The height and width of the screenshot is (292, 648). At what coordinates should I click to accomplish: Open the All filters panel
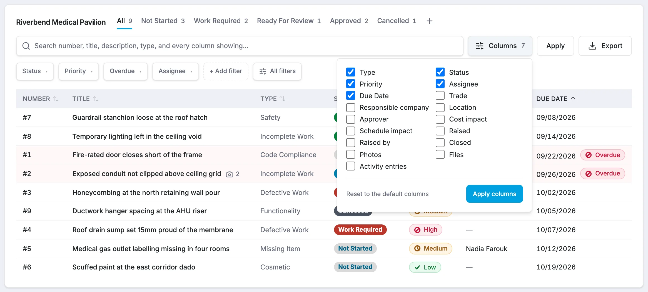coord(277,71)
